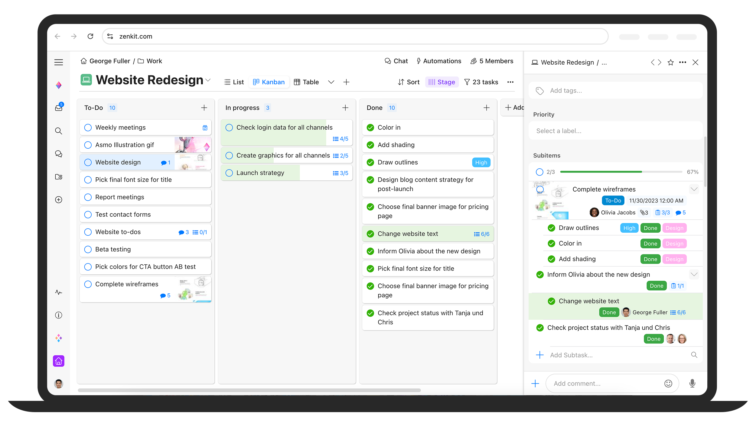
Task: Check off the Launch strategy task
Action: pos(229,173)
